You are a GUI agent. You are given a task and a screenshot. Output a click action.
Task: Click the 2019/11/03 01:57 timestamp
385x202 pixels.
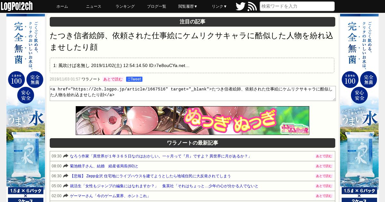pos(65,79)
